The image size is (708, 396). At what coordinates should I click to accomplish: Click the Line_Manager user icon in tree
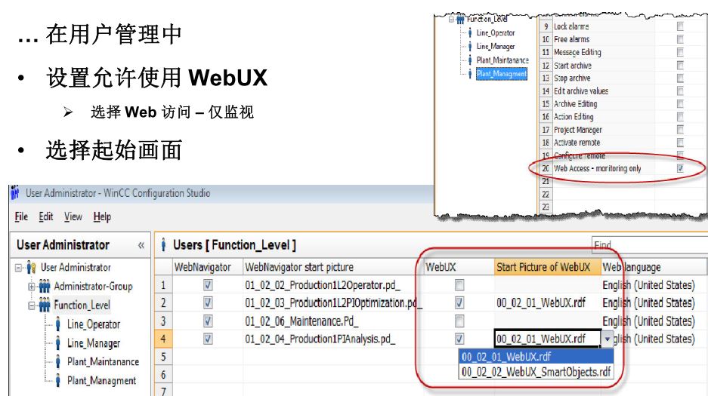click(57, 343)
